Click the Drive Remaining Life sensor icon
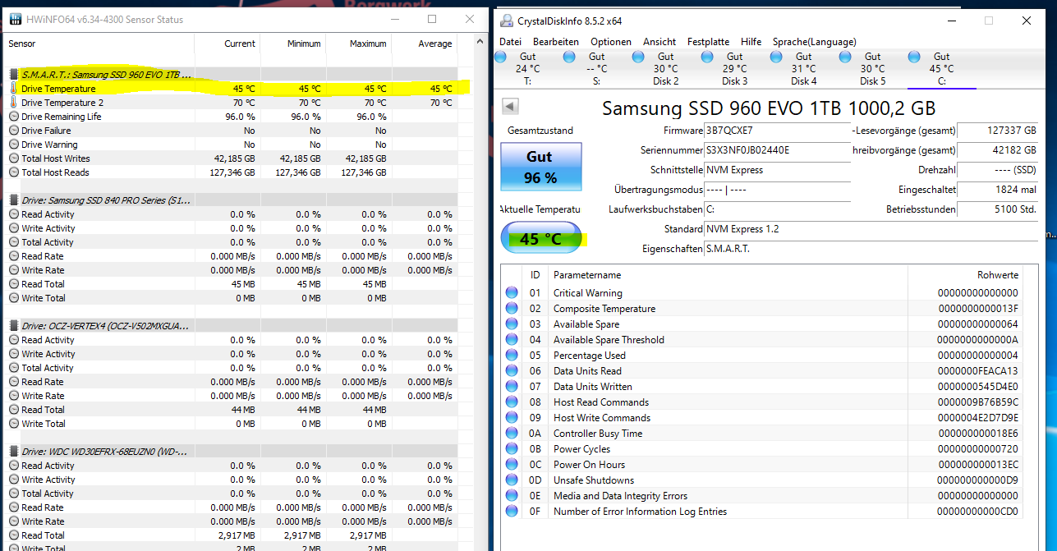Viewport: 1057px width, 551px height. coord(14,117)
